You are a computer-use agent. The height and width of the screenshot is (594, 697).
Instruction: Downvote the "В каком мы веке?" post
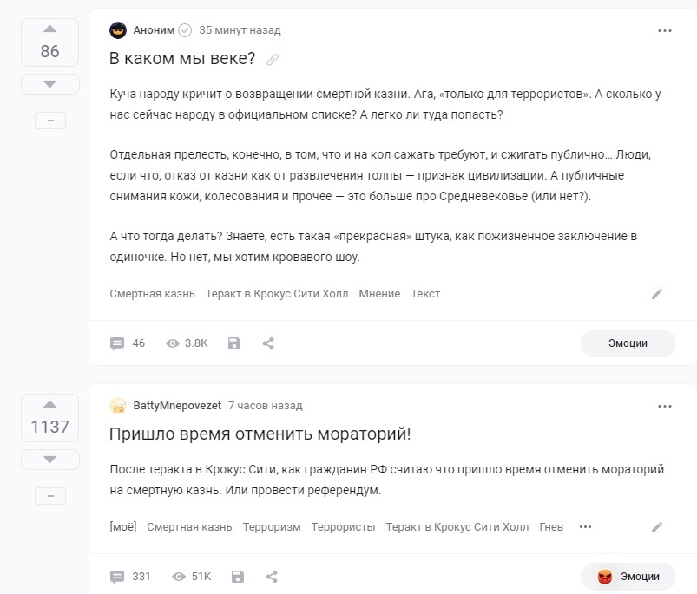pos(49,83)
